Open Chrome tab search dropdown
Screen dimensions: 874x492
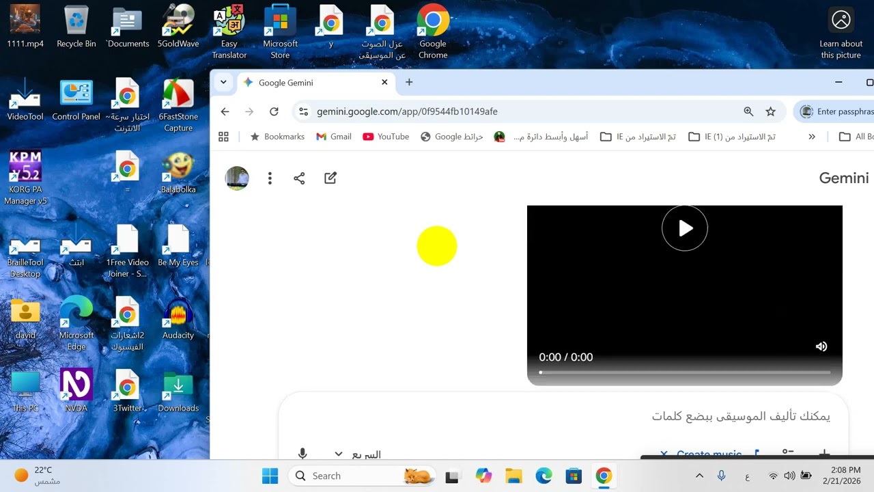coord(223,82)
